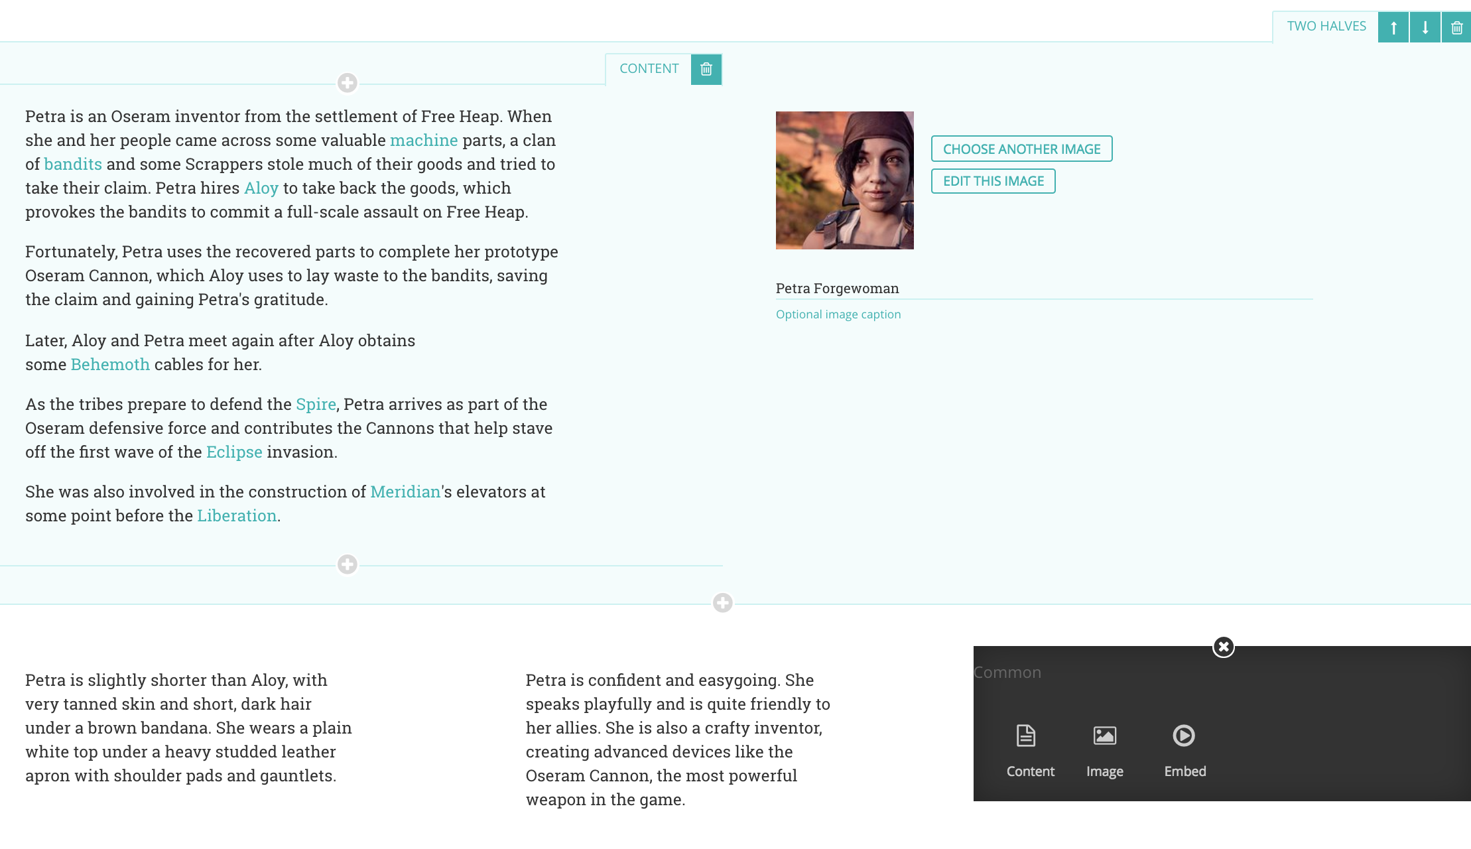The image size is (1471, 849).
Task: Add a block below the Two Halves section
Action: click(x=723, y=603)
